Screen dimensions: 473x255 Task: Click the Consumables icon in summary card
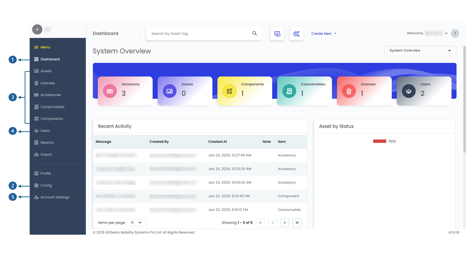point(289,91)
